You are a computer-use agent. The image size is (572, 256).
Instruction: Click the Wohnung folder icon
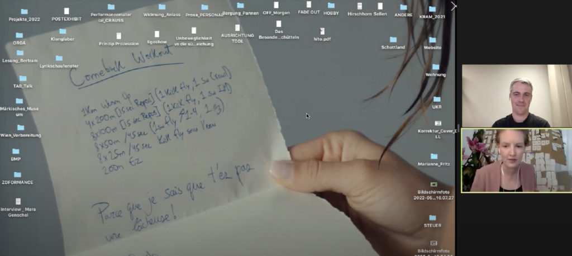click(x=436, y=67)
